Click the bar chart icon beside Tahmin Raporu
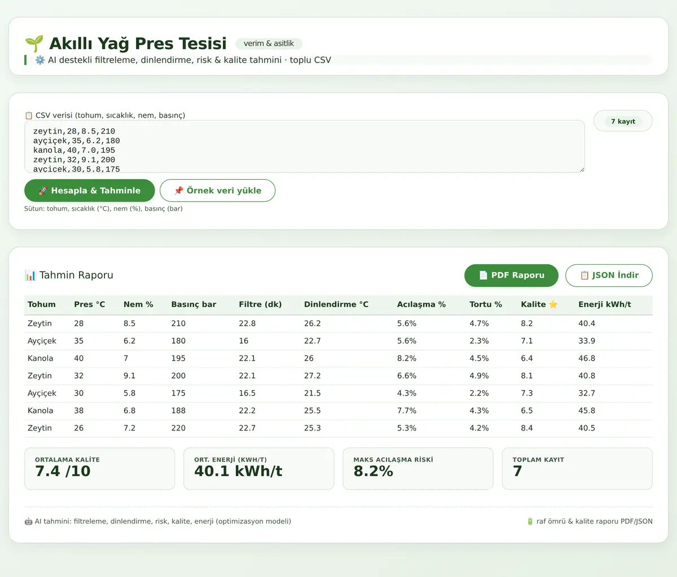 [x=30, y=275]
